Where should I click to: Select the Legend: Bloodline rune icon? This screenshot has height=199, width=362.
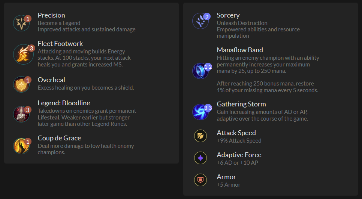(21, 114)
